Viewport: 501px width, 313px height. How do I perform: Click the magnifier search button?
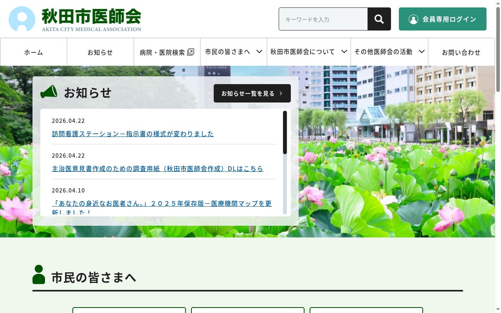[x=379, y=19]
